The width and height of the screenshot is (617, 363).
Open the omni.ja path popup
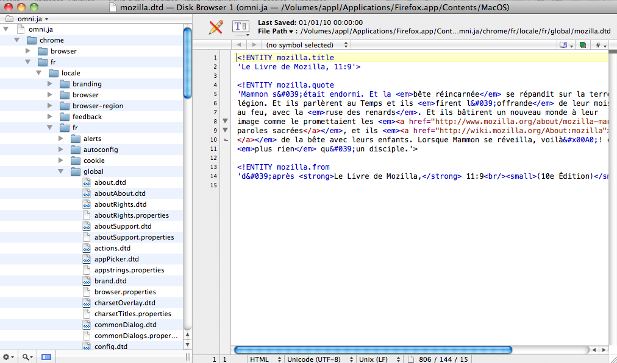coord(27,19)
